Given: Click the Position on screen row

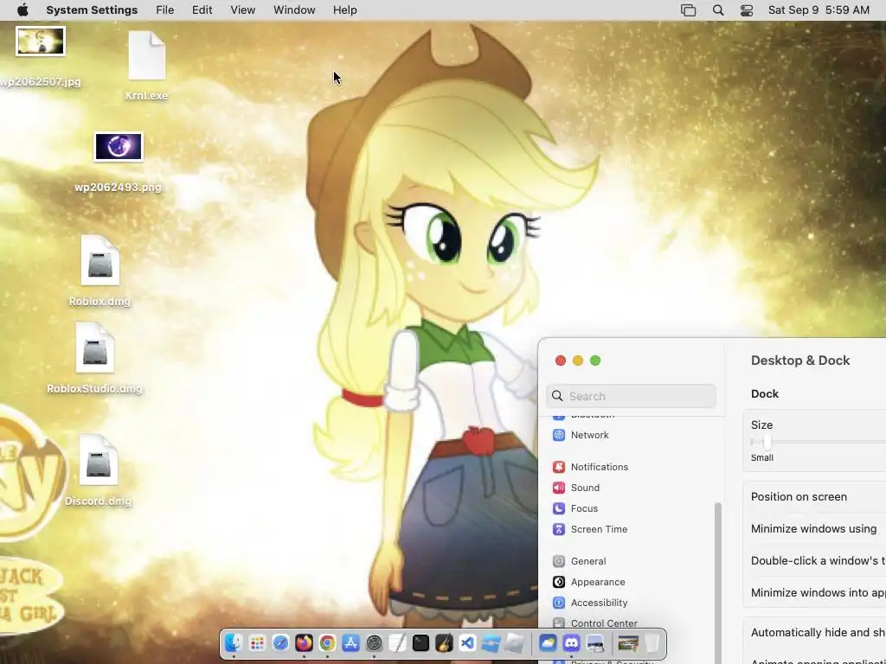Looking at the screenshot, I should [815, 497].
